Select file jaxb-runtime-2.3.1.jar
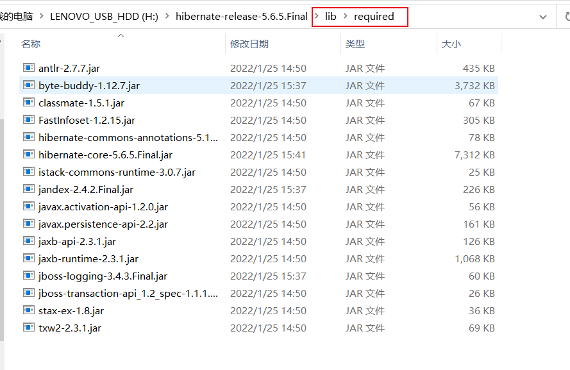The image size is (570, 370). coord(88,259)
